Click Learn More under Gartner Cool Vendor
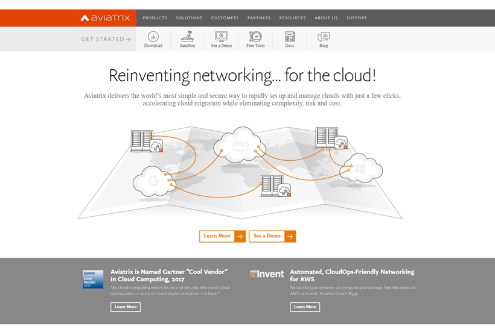The image size is (495, 330). click(126, 307)
